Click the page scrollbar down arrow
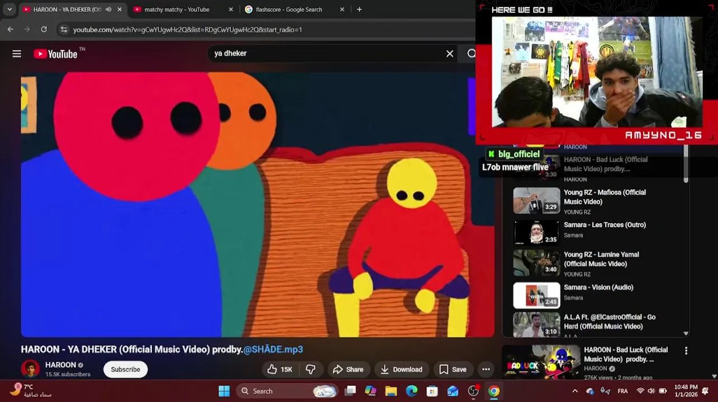This screenshot has width=718, height=402. (x=714, y=376)
